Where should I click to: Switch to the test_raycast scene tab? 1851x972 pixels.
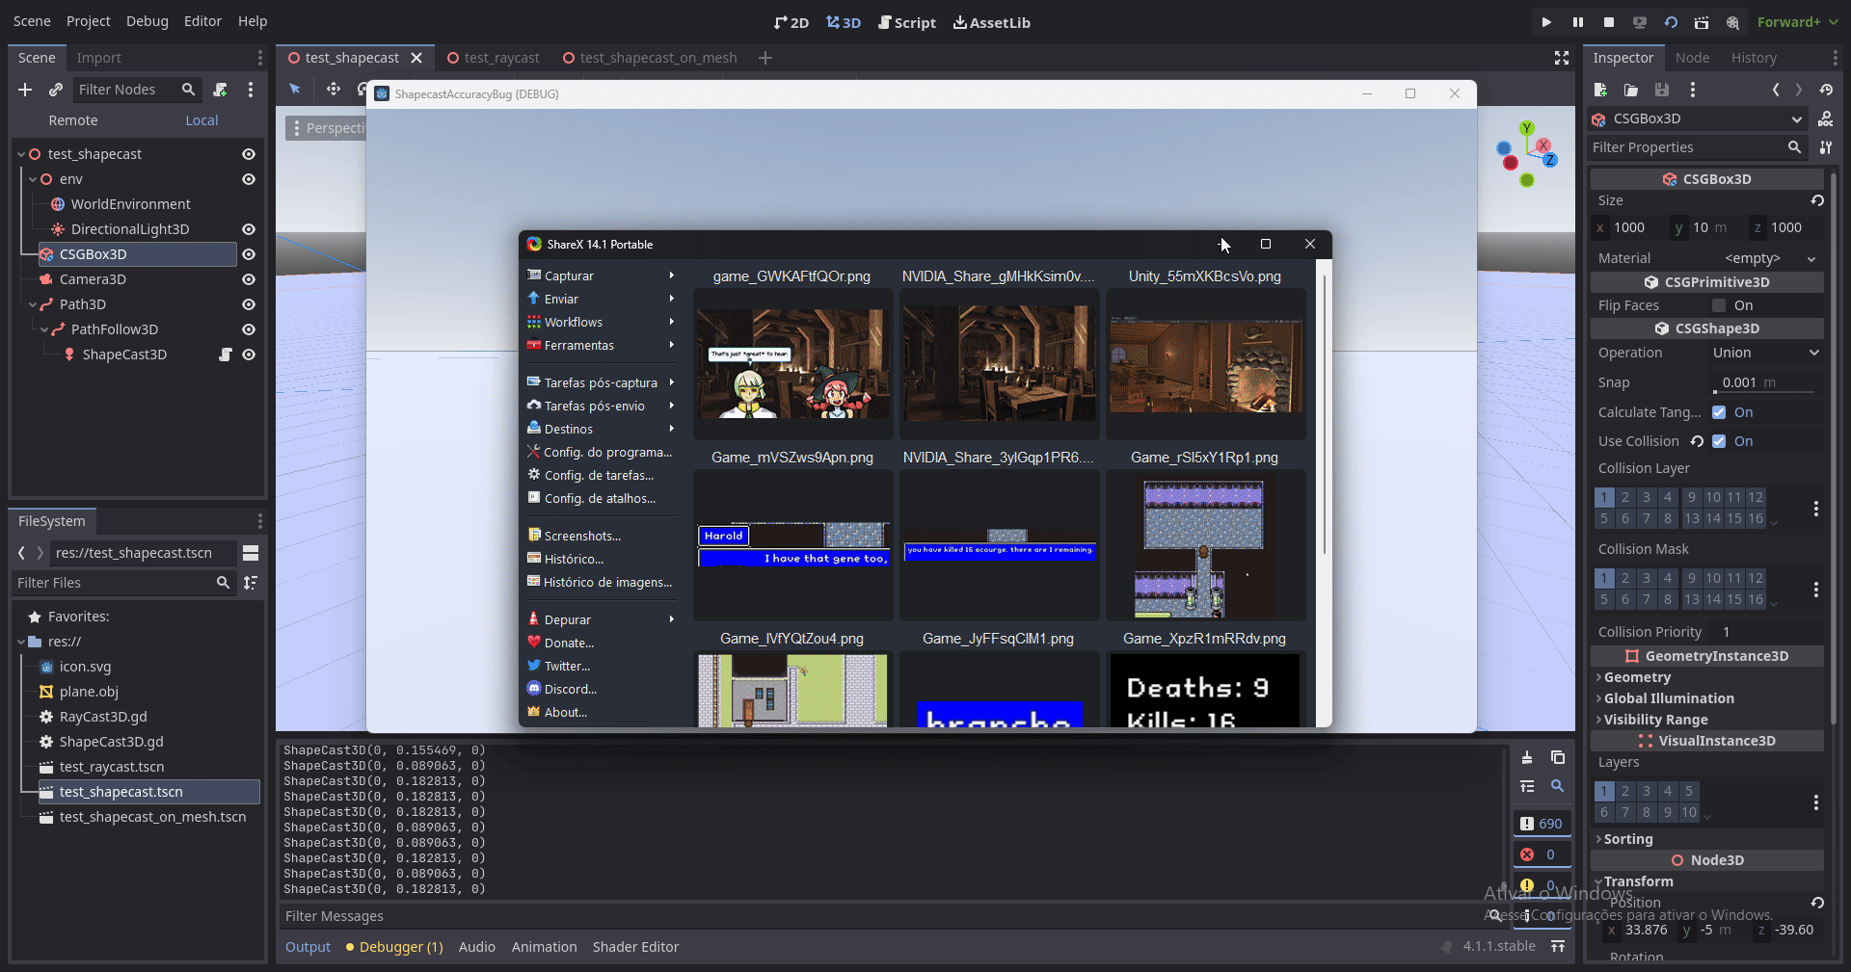[501, 57]
